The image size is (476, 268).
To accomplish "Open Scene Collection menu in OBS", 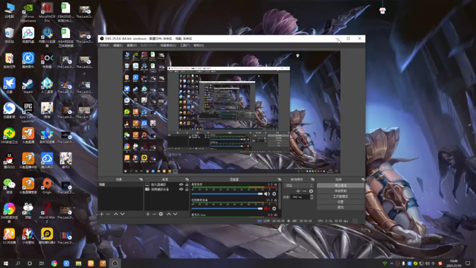I will 168,45.
